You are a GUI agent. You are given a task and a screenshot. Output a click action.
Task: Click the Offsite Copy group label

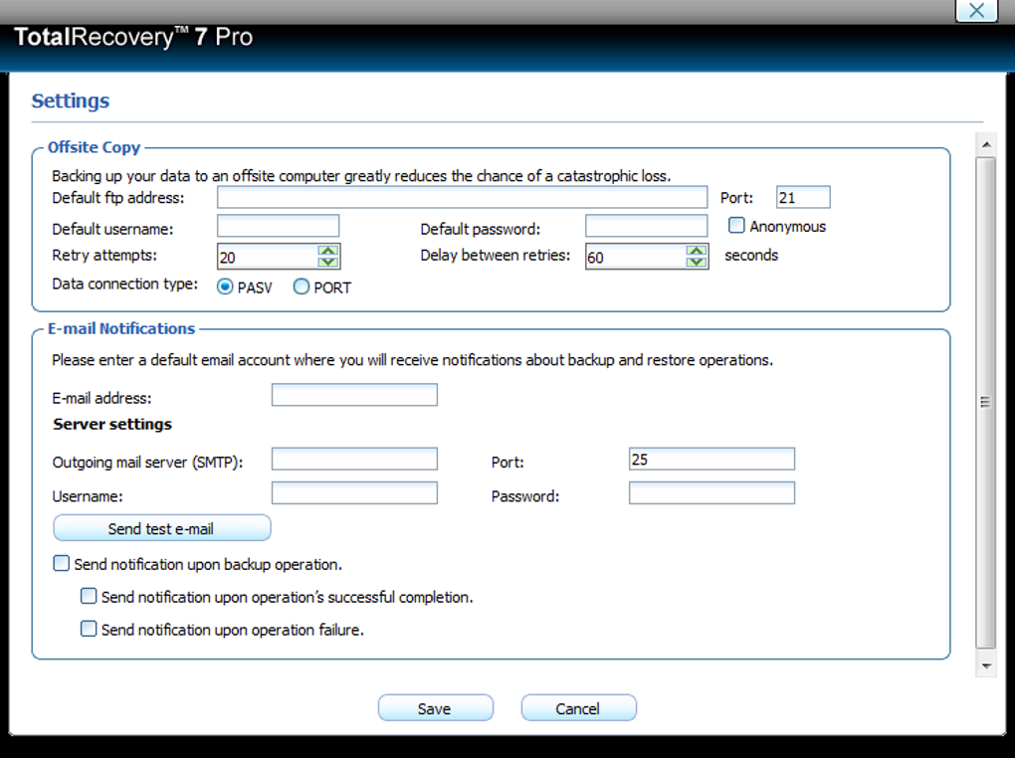[94, 147]
